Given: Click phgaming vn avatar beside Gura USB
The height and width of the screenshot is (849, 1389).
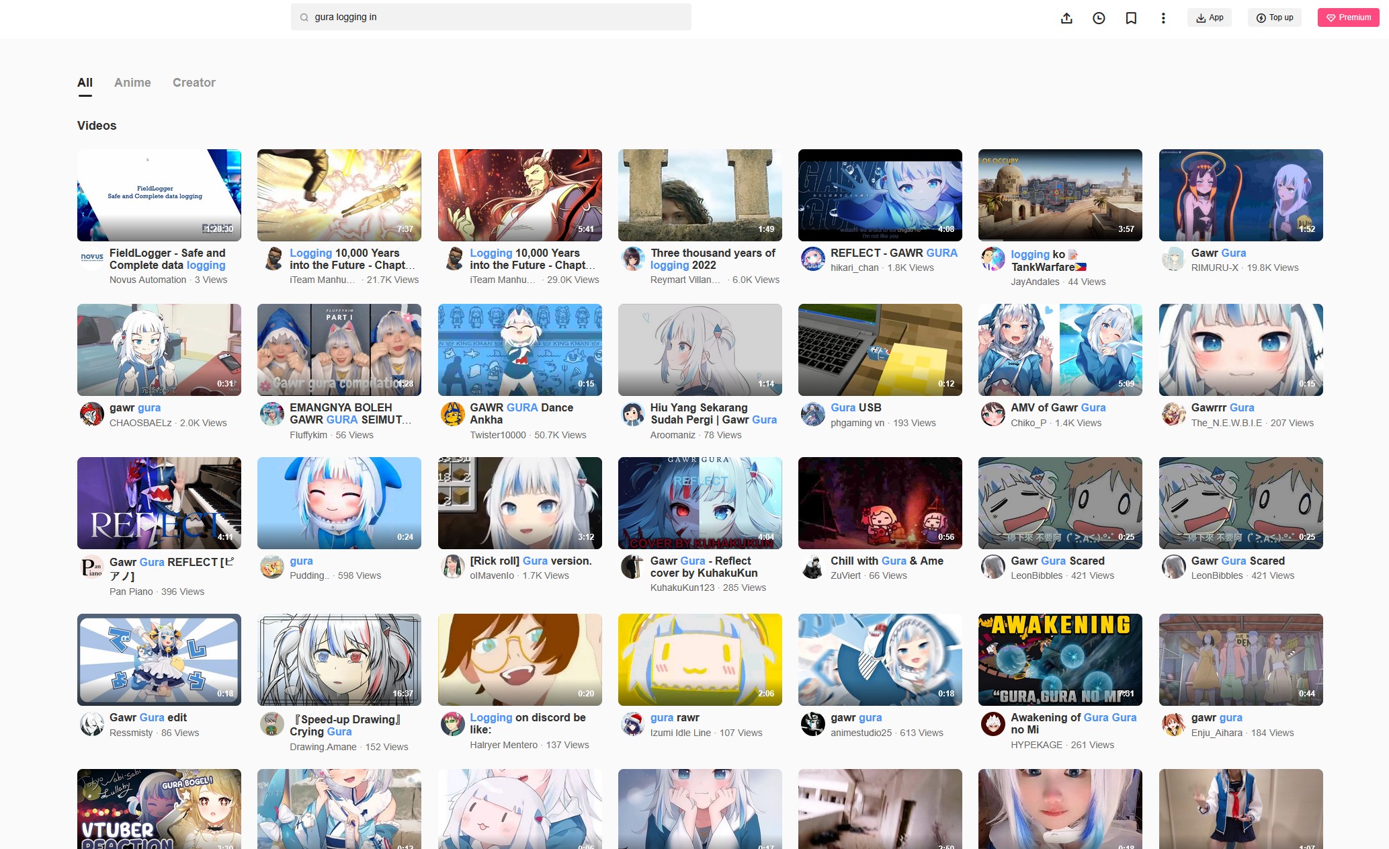Looking at the screenshot, I should pos(813,413).
